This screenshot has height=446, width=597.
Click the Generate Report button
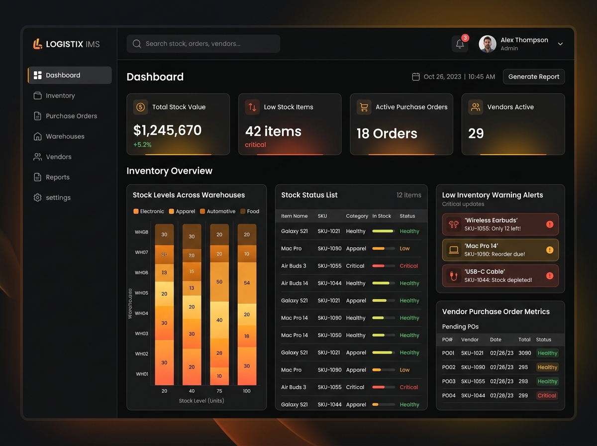click(x=534, y=77)
